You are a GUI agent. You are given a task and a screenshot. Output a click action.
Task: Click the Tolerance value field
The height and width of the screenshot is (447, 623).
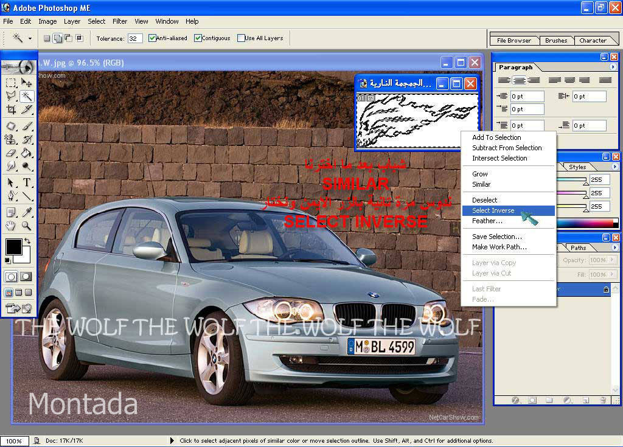click(135, 38)
